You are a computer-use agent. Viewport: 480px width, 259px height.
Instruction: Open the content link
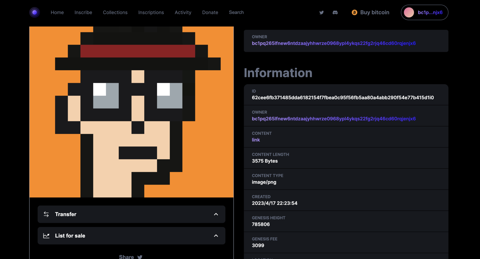(x=256, y=140)
